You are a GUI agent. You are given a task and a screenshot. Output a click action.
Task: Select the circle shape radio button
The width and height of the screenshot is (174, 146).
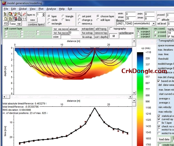click(x=49, y=20)
